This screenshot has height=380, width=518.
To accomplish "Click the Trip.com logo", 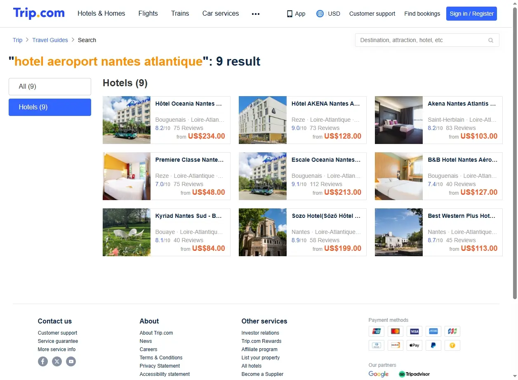I will (x=39, y=13).
